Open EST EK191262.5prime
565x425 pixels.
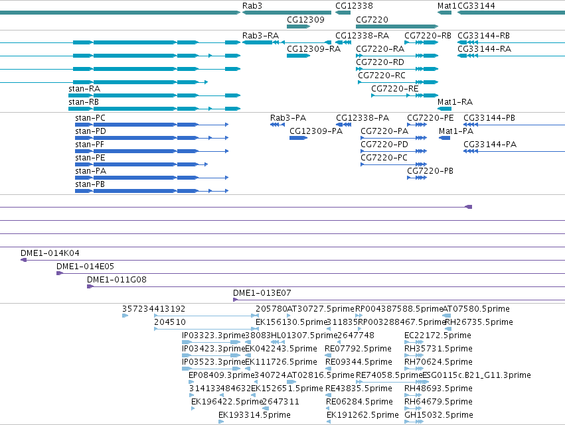[x=363, y=415]
